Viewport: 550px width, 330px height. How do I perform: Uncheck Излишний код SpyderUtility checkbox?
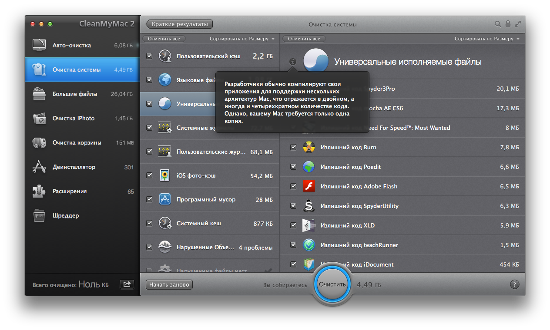point(293,206)
